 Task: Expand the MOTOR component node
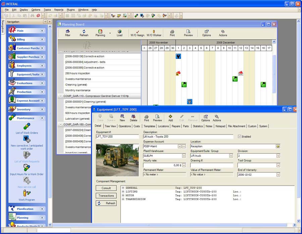click(123, 195)
